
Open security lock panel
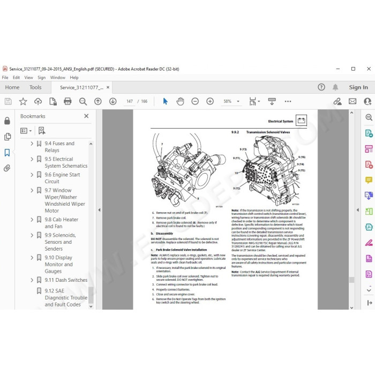[7, 121]
